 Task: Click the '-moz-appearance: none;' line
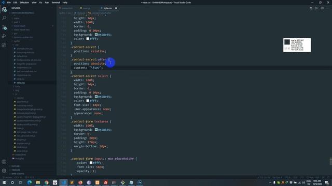point(92,109)
